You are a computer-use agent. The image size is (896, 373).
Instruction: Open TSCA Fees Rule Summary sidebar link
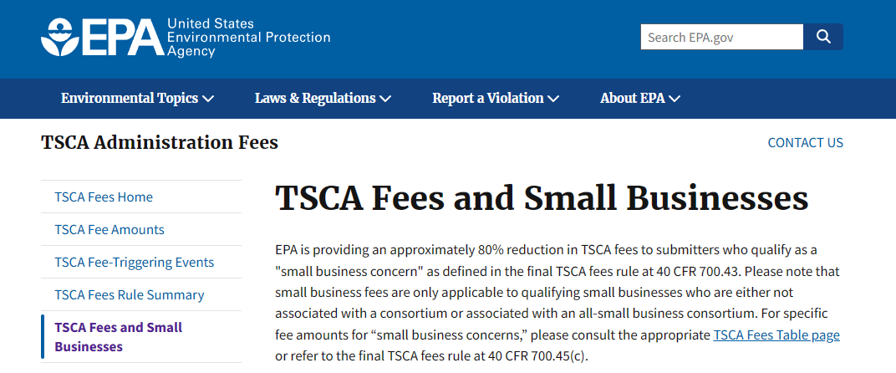[130, 295]
